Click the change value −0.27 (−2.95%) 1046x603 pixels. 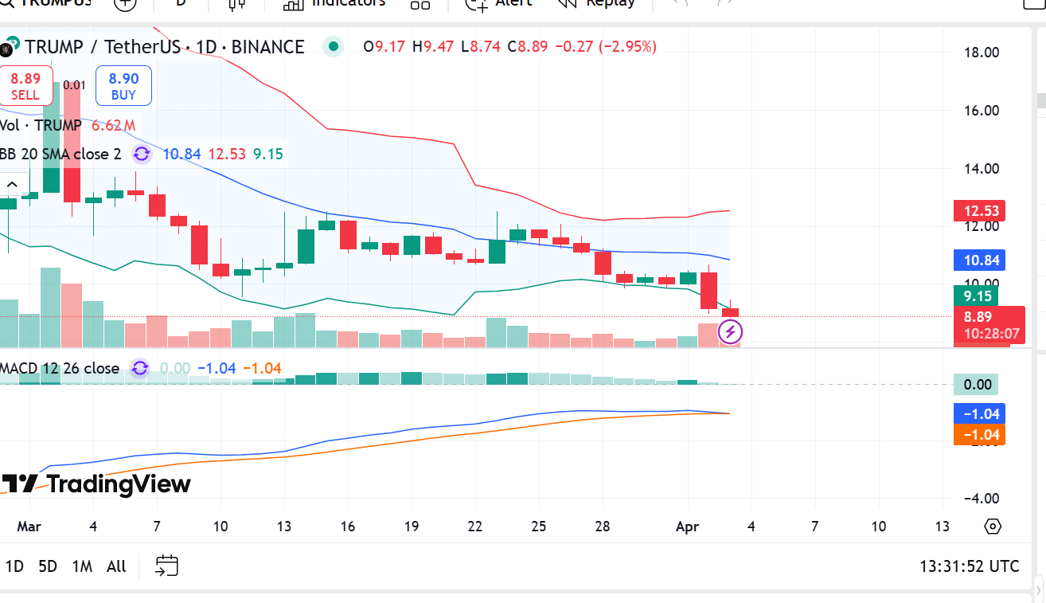click(x=605, y=47)
